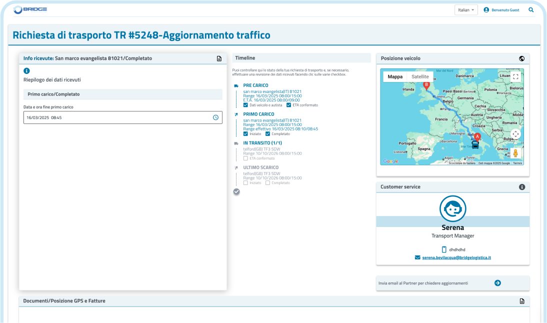The height and width of the screenshot is (323, 547).
Task: Switch map to Satellite view
Action: tap(420, 76)
